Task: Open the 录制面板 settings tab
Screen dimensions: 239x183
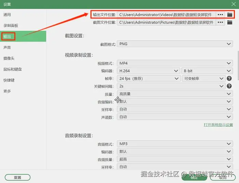Action: point(23,26)
